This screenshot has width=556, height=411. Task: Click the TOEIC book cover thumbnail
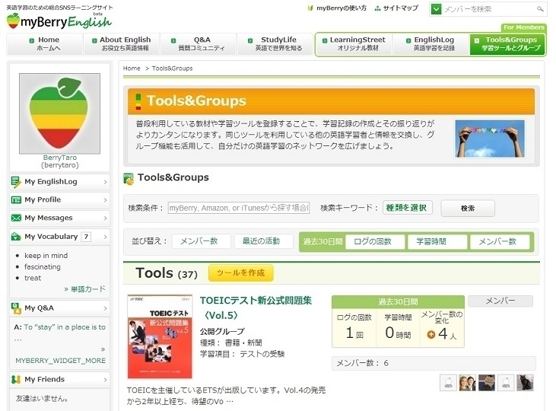(x=160, y=336)
